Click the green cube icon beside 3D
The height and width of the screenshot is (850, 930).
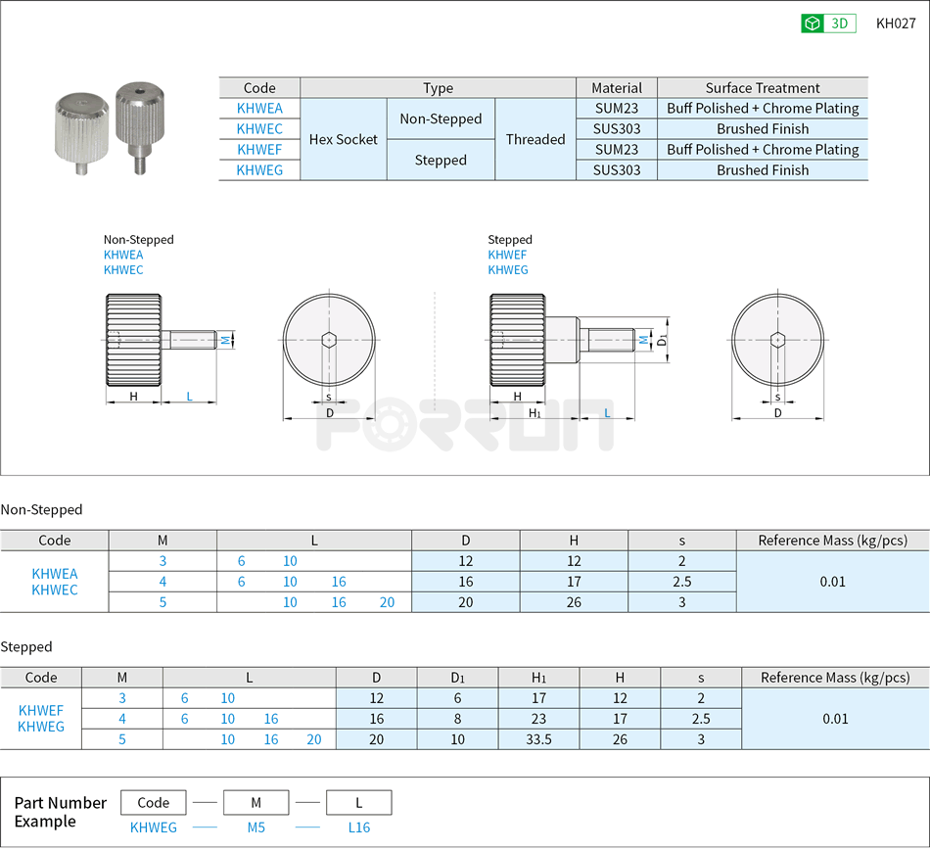point(811,22)
